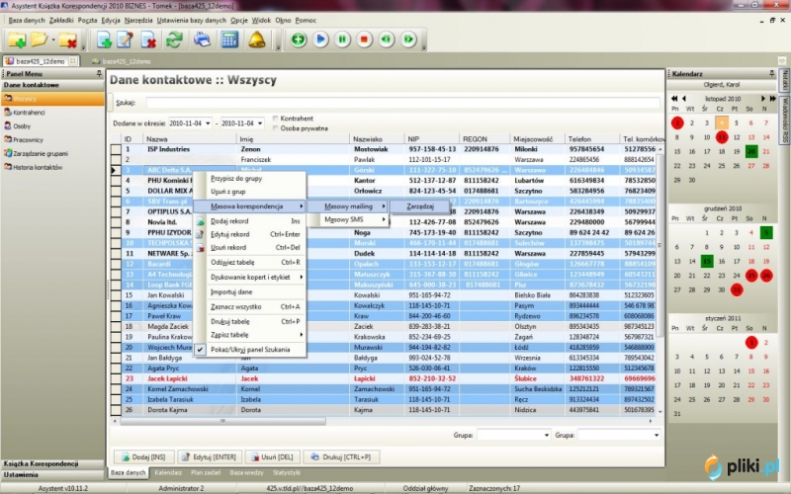Pin the Panel Menu pushpin icon
This screenshot has height=494, width=791.
pyautogui.click(x=99, y=73)
